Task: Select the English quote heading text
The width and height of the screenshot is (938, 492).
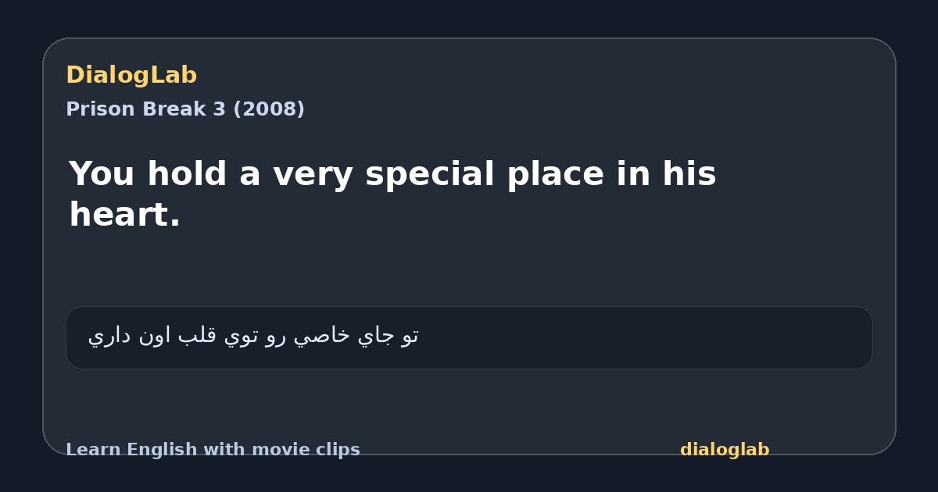Action: click(392, 194)
